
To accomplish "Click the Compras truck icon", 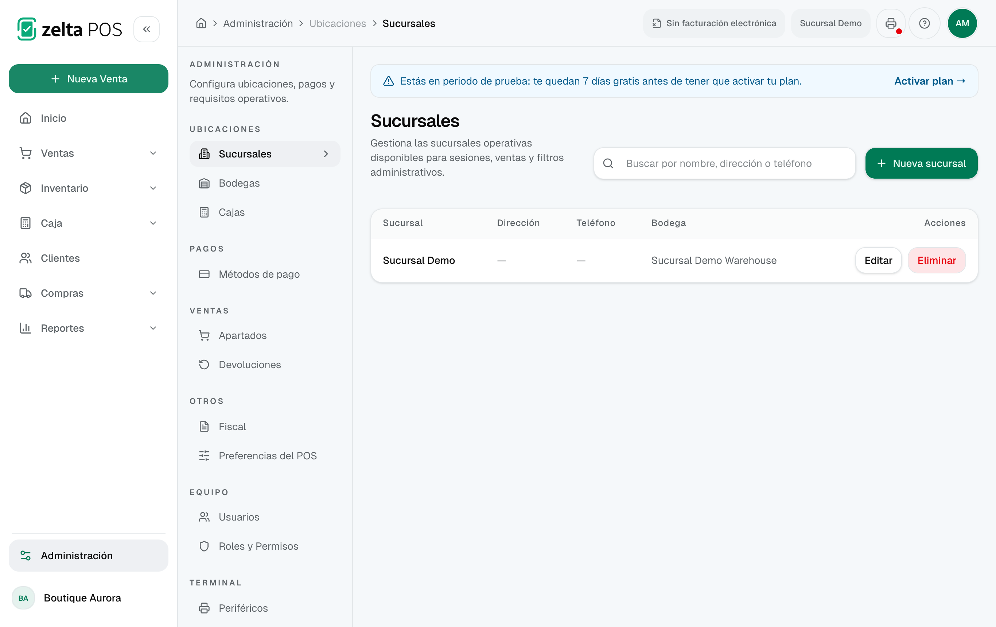I will pos(26,293).
